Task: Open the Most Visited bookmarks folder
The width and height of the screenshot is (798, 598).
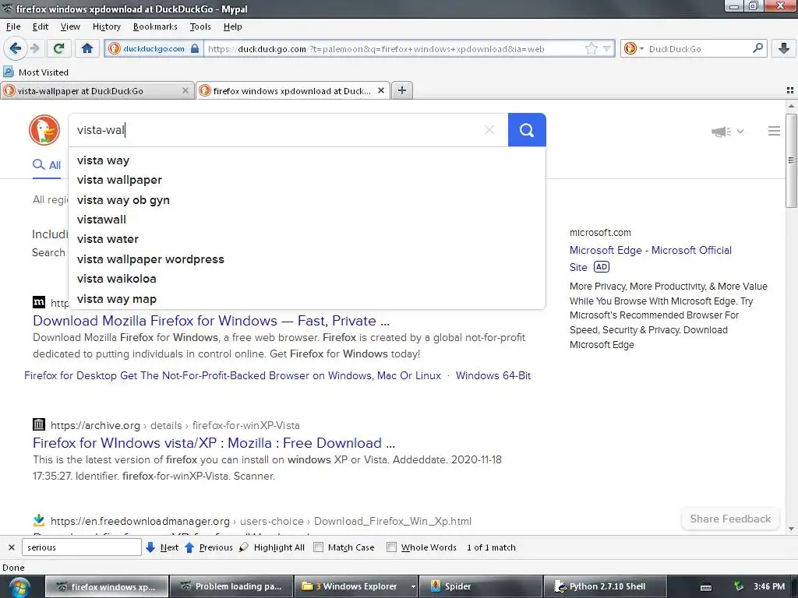Action: 36,72
